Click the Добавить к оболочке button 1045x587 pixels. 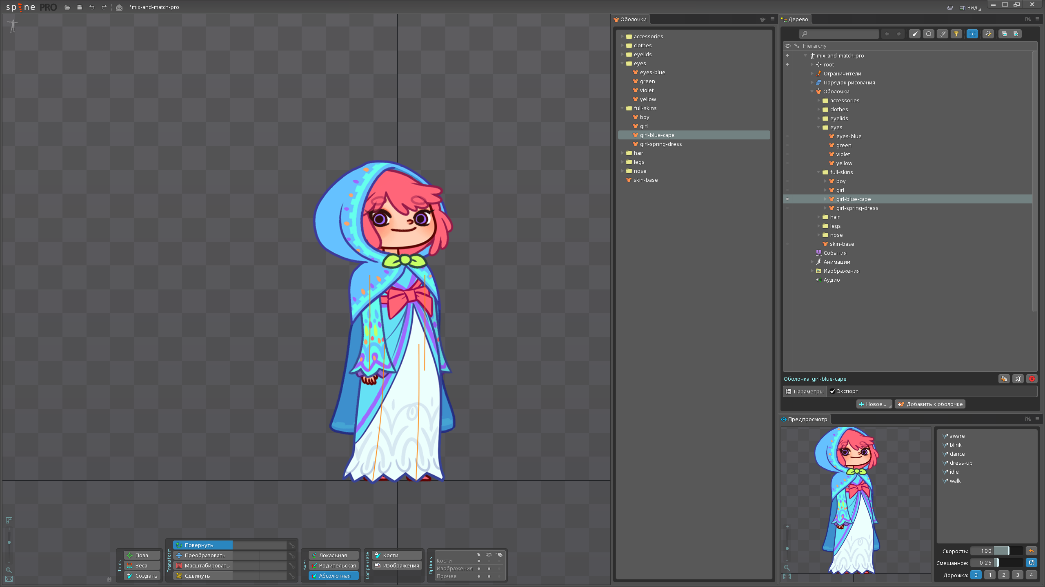[930, 404]
